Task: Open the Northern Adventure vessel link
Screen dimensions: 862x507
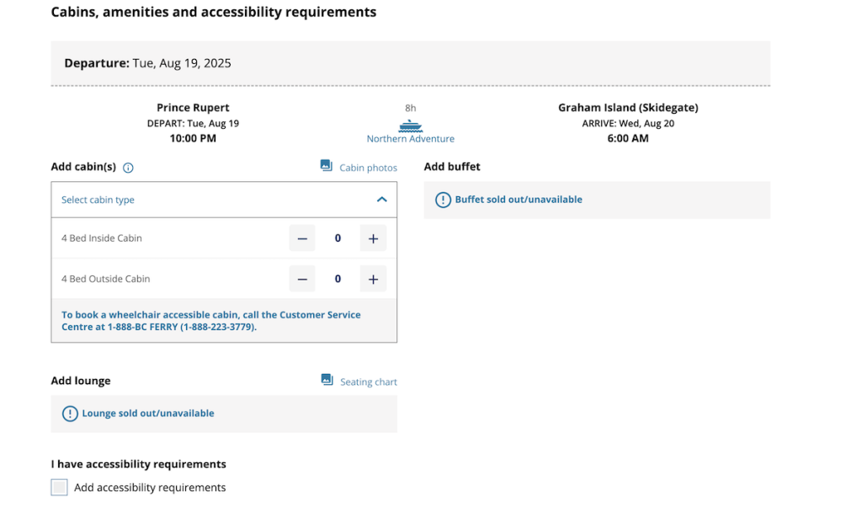Action: 410,139
